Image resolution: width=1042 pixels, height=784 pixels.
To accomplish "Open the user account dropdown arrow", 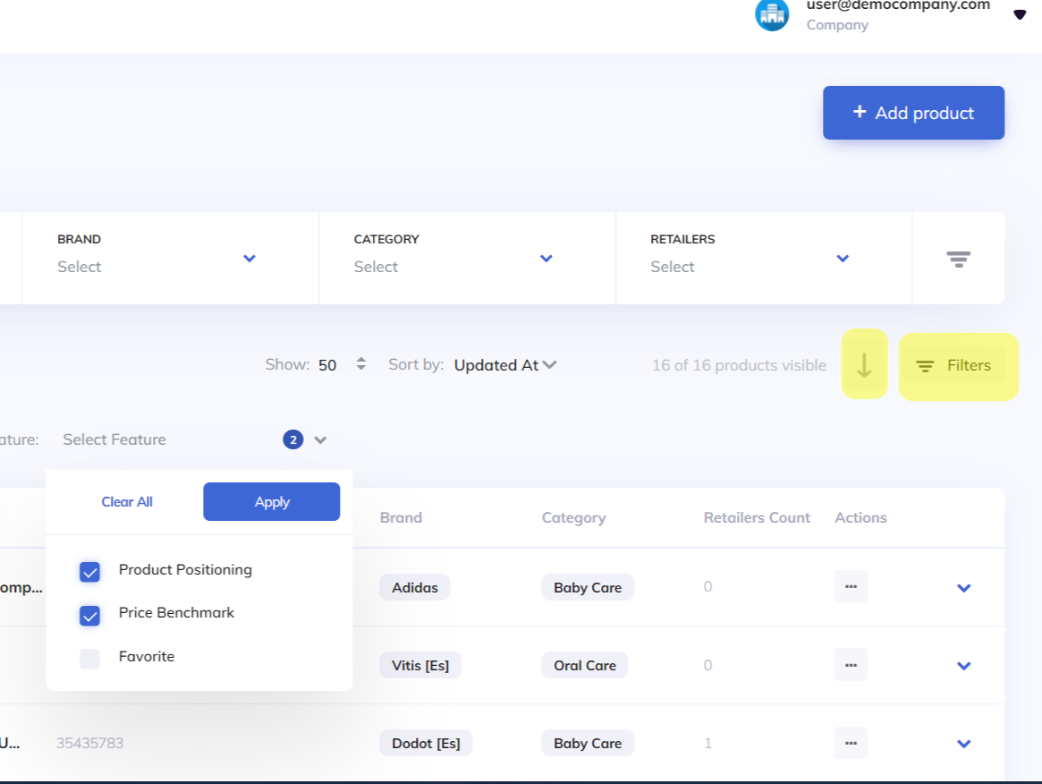I will 1019,14.
